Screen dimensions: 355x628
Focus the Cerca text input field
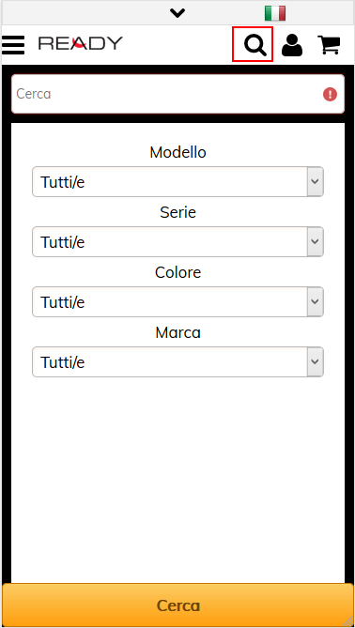click(x=177, y=94)
